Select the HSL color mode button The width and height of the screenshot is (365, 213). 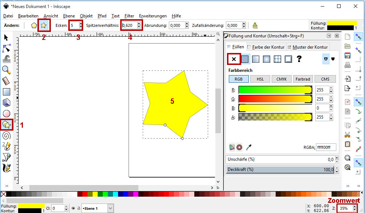pos(260,79)
